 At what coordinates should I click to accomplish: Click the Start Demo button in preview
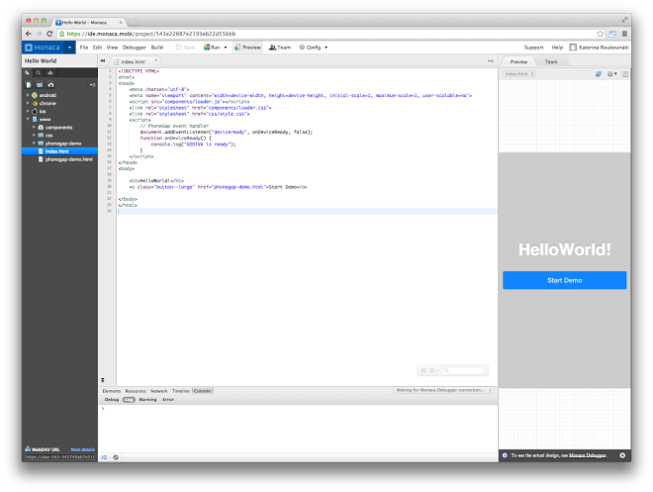click(564, 280)
